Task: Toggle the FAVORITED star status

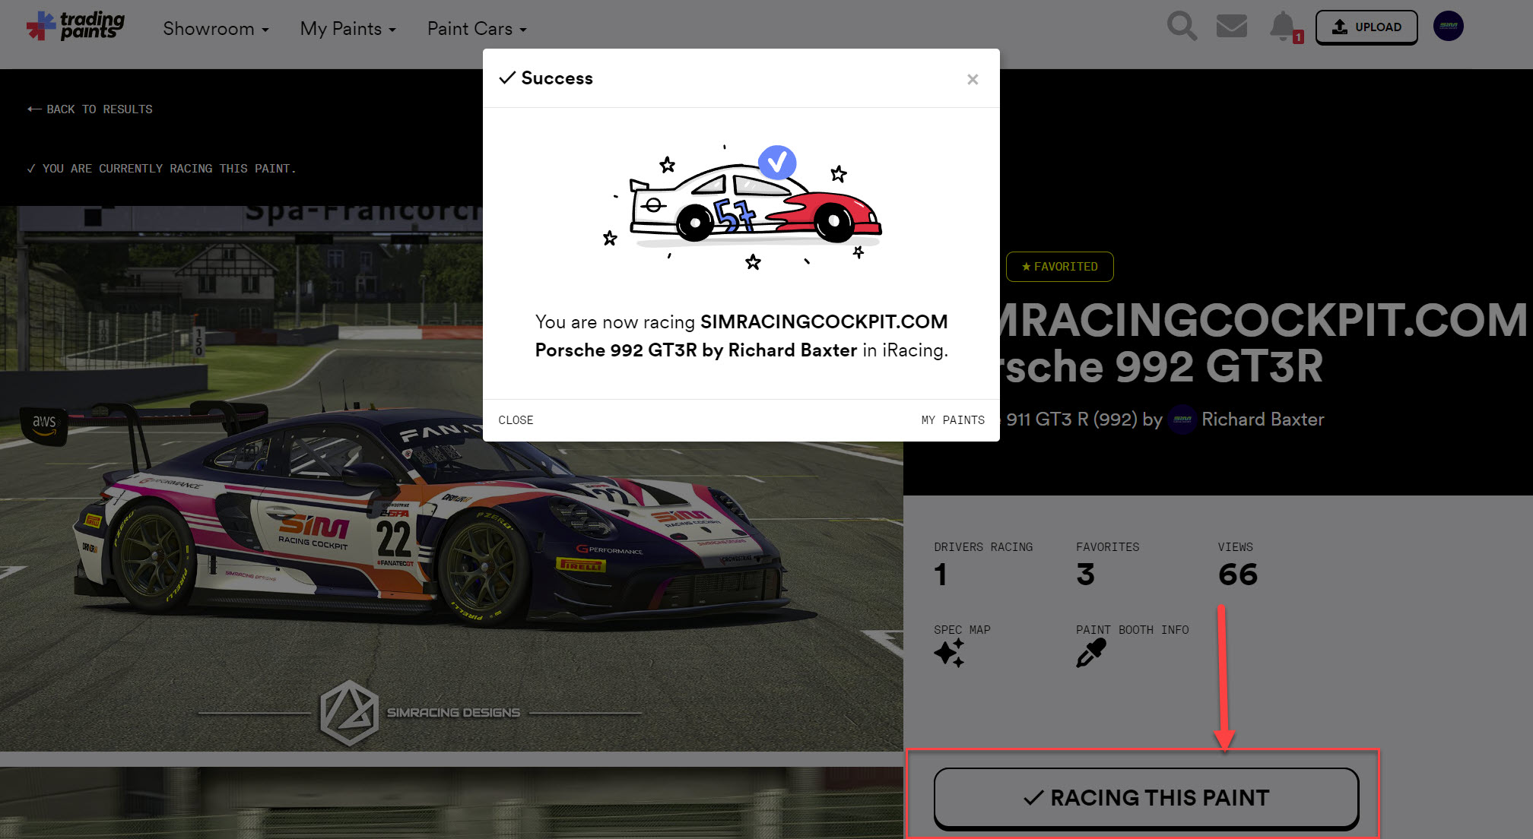Action: click(x=1059, y=267)
